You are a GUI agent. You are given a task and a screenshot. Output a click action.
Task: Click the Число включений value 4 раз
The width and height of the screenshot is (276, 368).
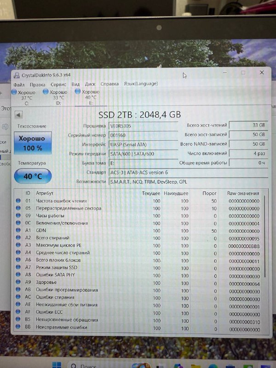(248, 154)
